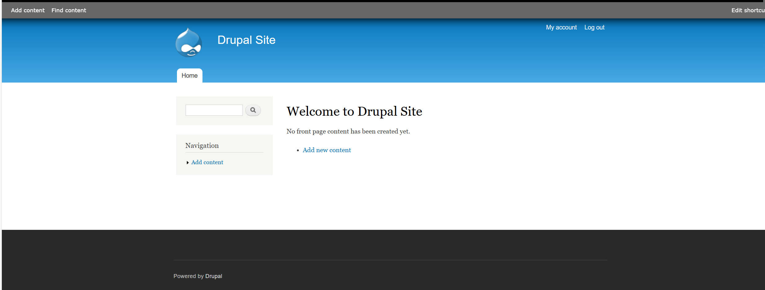The image size is (765, 290).
Task: Click the 'No front page content' message
Action: click(348, 131)
